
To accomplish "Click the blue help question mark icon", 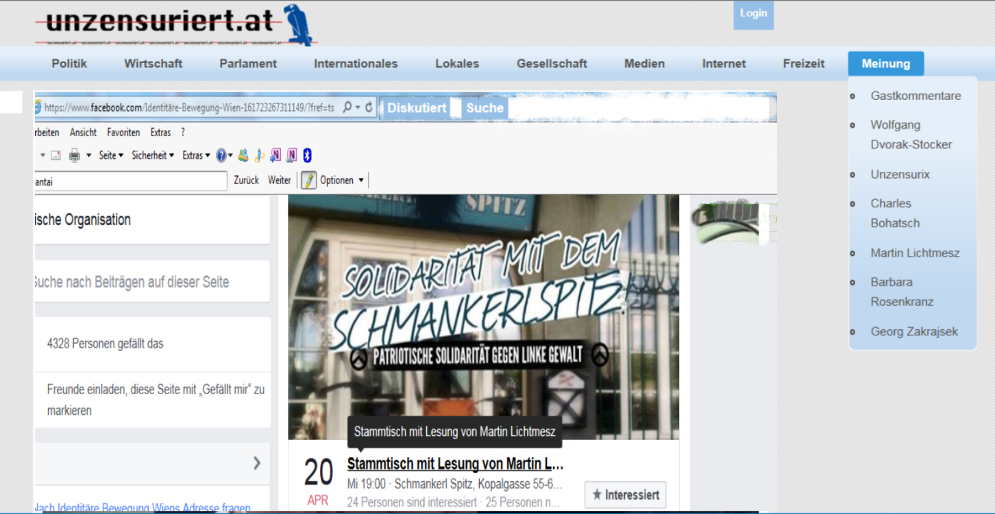I will [221, 155].
